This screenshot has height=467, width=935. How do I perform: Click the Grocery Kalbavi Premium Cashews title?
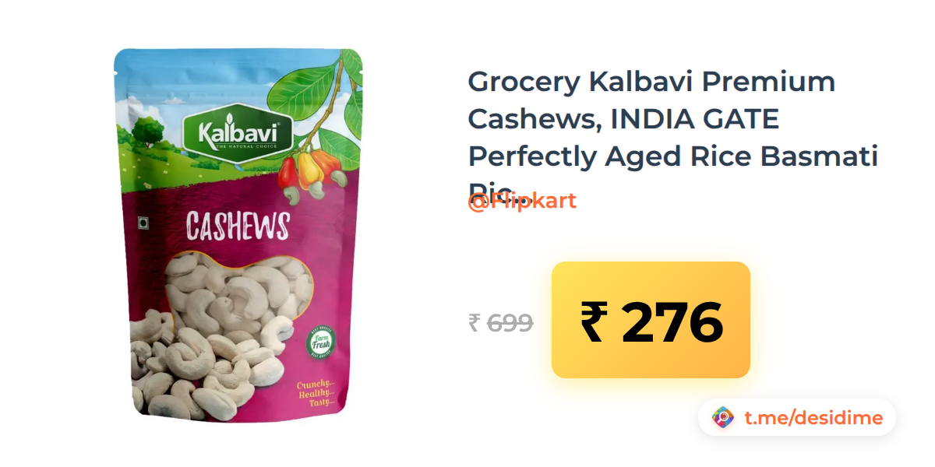click(651, 81)
